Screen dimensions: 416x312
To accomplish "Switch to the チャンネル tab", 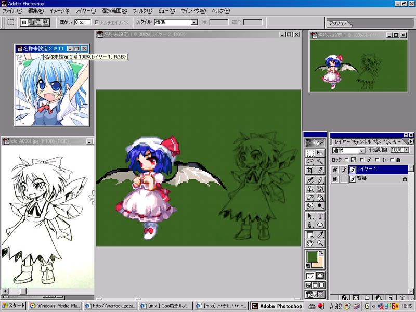I will pyautogui.click(x=362, y=142).
